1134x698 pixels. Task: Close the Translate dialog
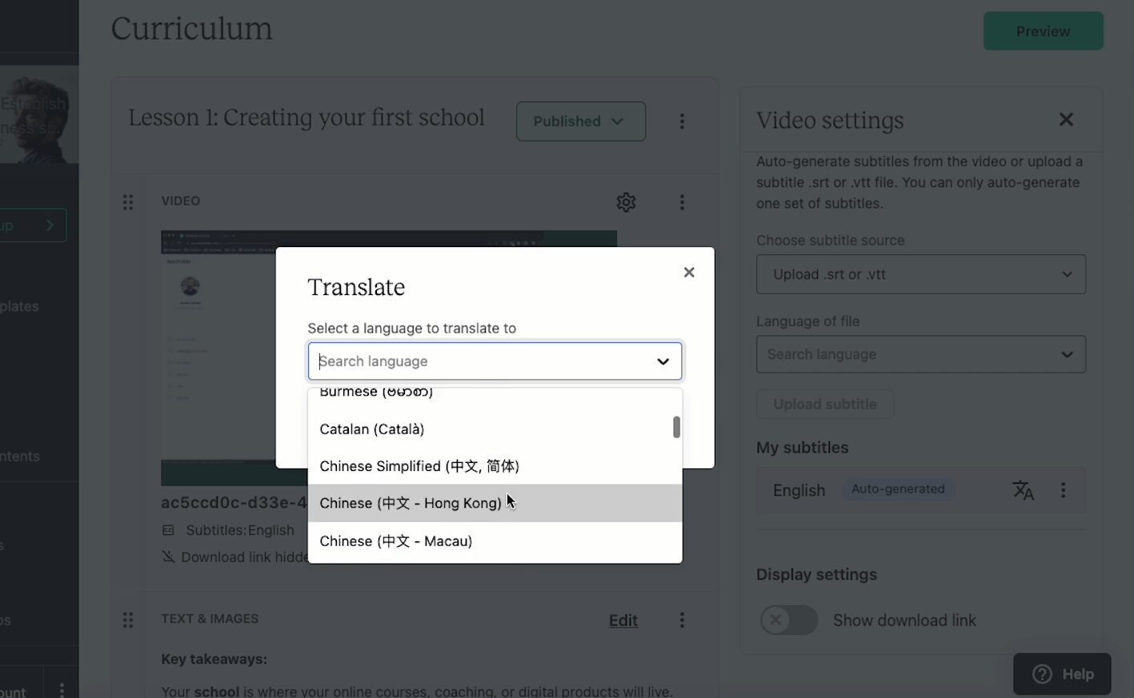[x=689, y=272]
